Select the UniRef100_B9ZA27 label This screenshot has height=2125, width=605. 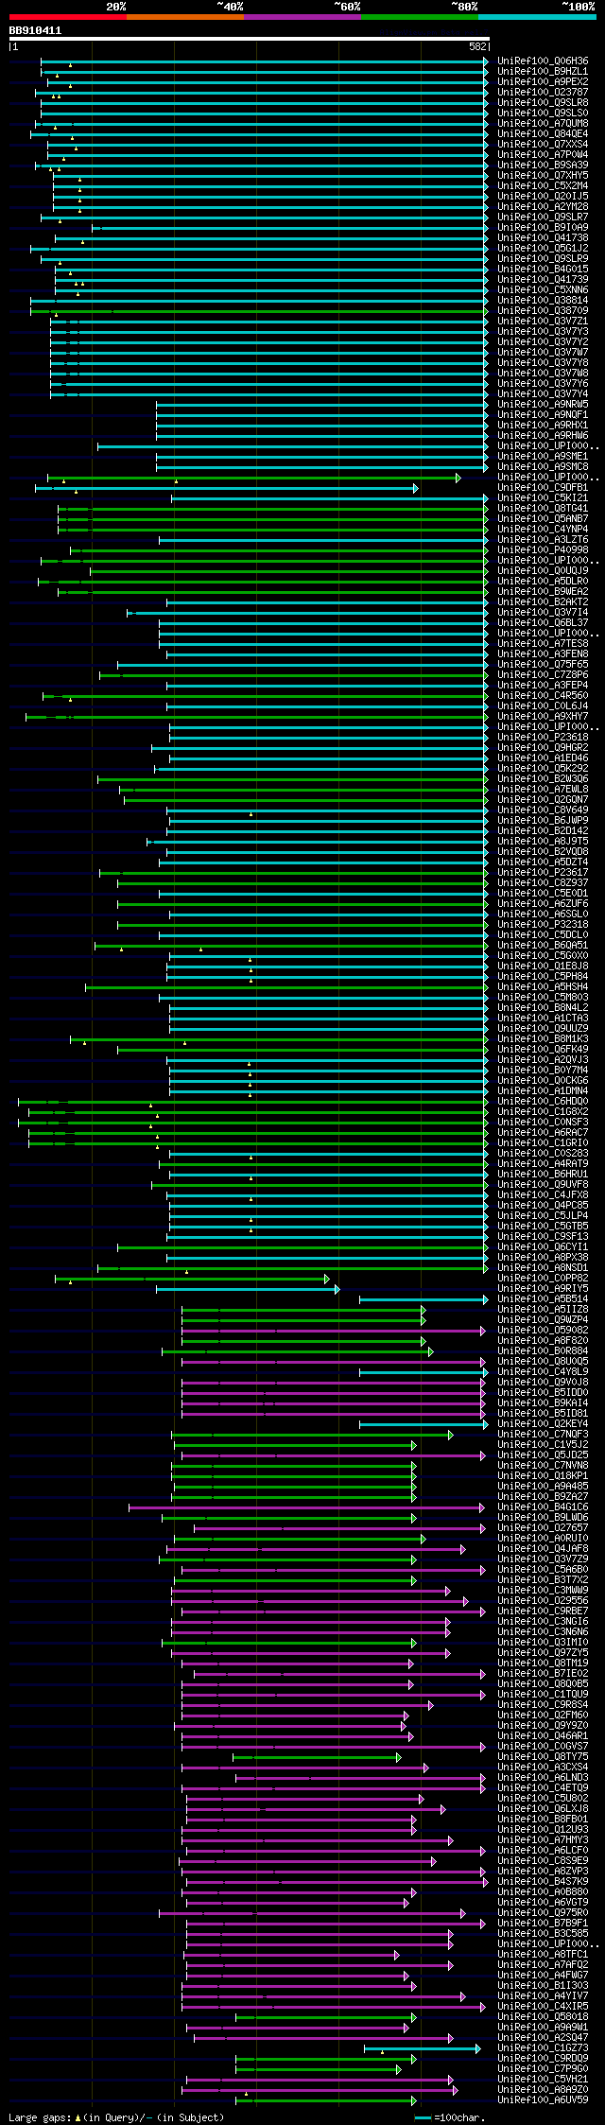[543, 1496]
